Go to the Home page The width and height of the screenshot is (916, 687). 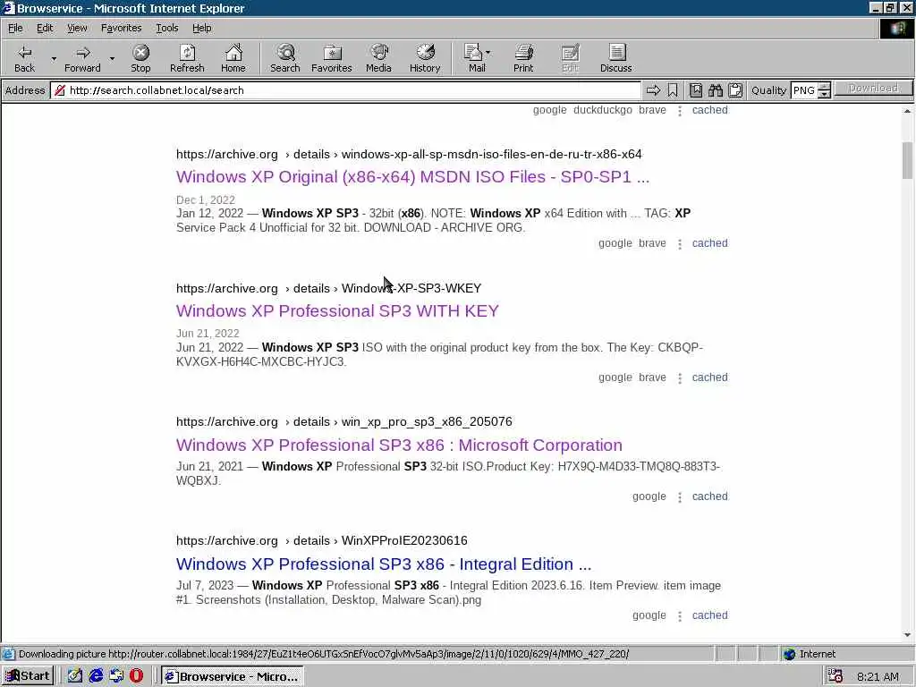pyautogui.click(x=233, y=58)
